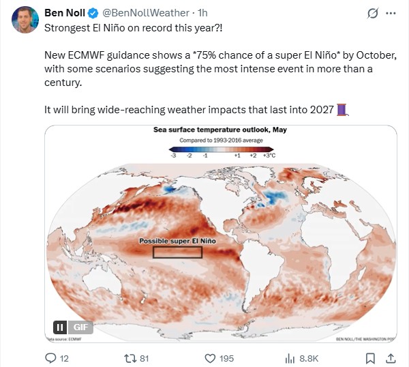Viewport: 409px width, 367px height.
Task: View post analytics showing 8.8K views
Action: (x=290, y=357)
